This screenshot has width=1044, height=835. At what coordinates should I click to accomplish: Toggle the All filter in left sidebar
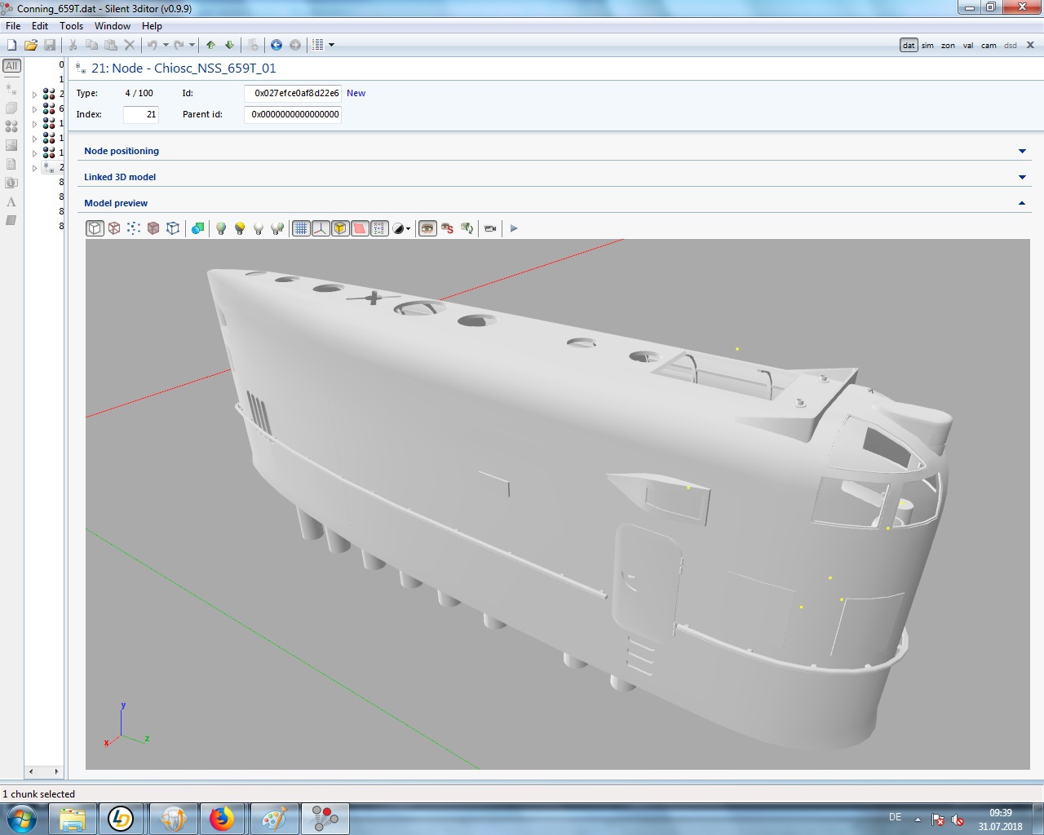(x=11, y=66)
